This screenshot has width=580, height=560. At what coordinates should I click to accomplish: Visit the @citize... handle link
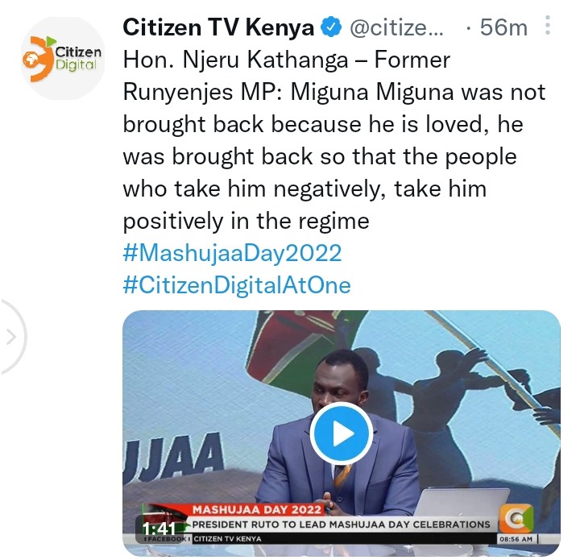[x=396, y=27]
